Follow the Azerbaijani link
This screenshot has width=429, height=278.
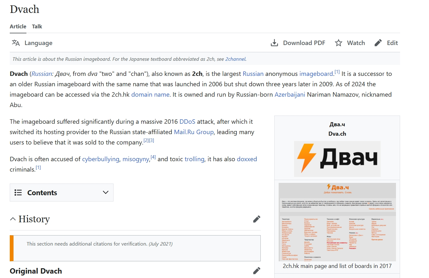tap(290, 94)
